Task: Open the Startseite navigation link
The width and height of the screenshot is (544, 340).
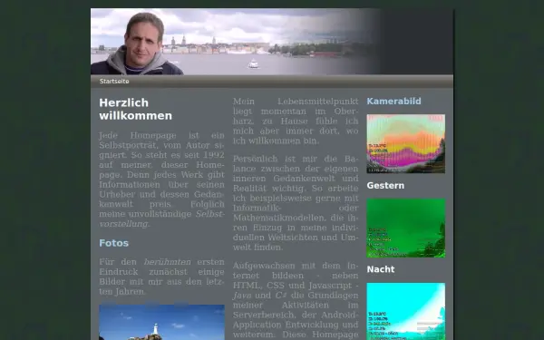Action: coord(114,82)
